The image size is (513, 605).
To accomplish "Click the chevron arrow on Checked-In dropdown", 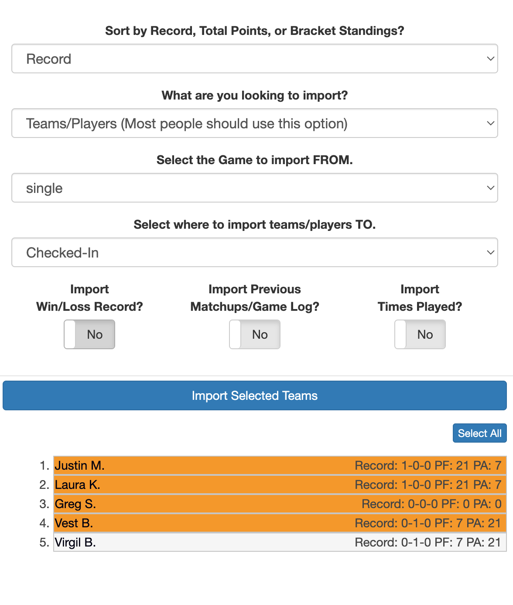I will (490, 252).
